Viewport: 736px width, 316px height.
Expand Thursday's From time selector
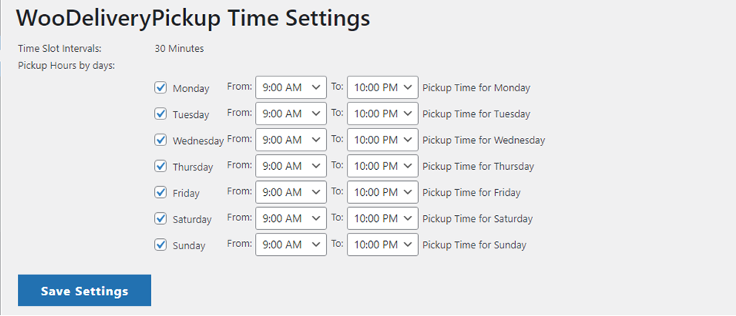coord(291,166)
